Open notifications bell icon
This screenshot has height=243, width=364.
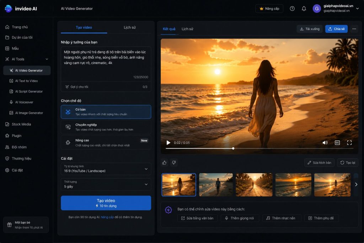[x=304, y=9]
